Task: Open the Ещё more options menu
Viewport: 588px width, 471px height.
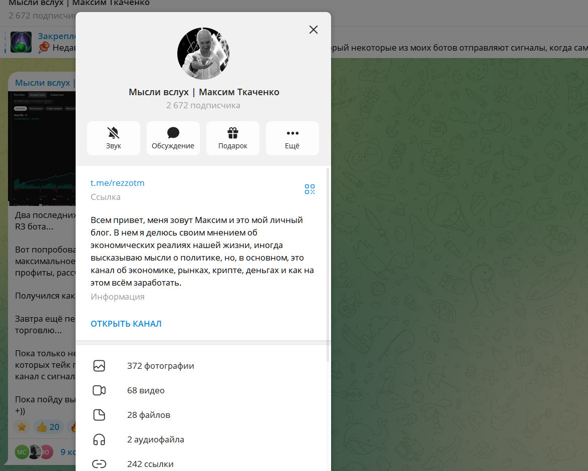Action: 292,138
